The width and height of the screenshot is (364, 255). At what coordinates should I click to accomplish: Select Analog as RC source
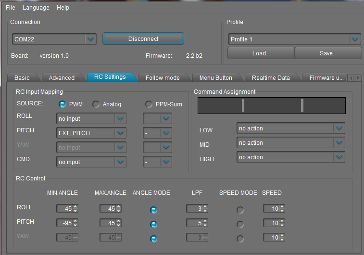96,104
